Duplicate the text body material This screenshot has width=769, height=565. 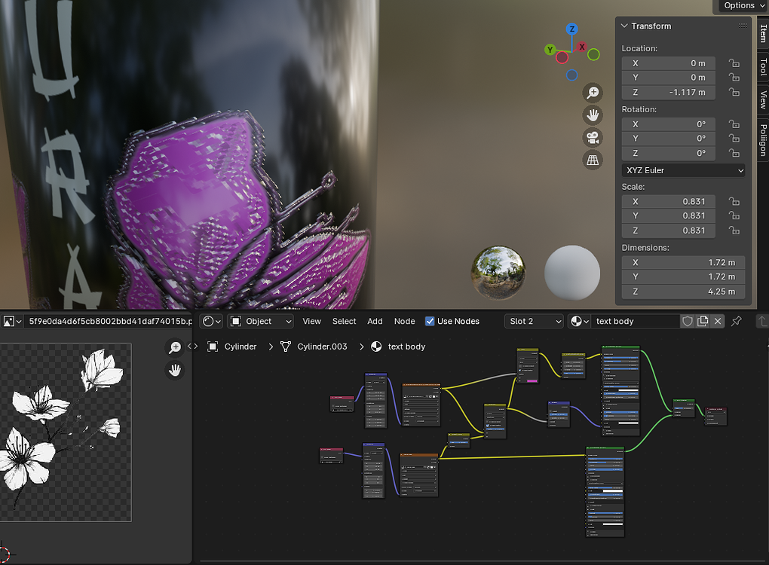[x=703, y=321]
